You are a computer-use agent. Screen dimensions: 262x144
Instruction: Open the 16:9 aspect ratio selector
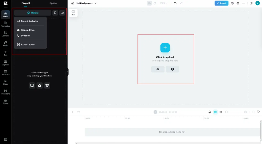tap(73, 13)
